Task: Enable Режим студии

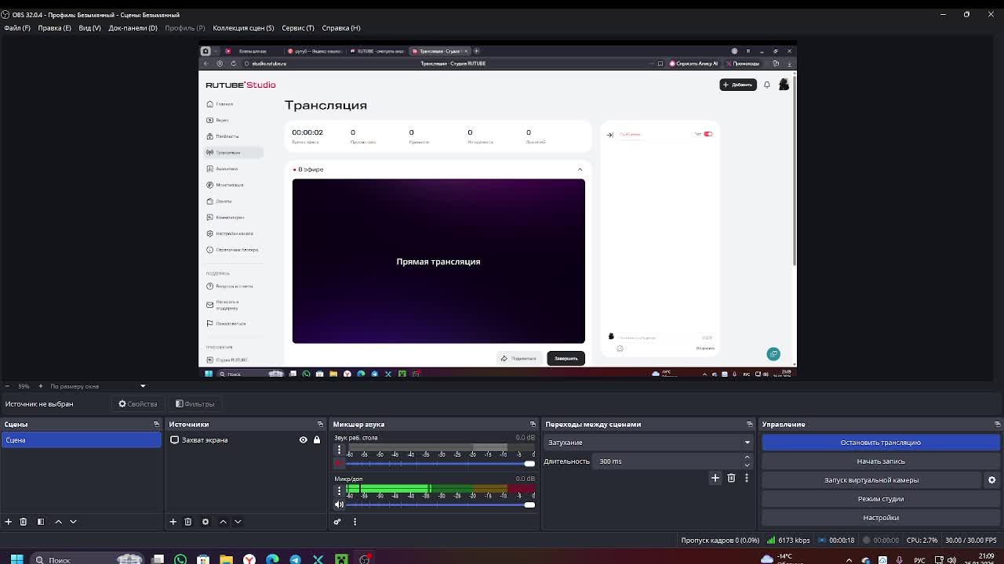Action: (x=881, y=499)
